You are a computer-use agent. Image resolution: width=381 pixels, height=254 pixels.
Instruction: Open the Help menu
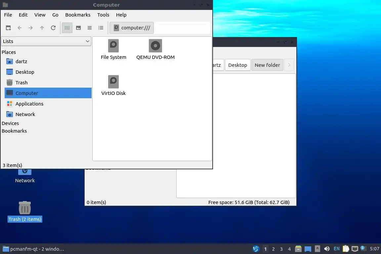point(121,15)
